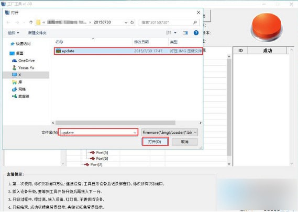The height and width of the screenshot is (212, 298).
Task: Click the file list horizontal scrollbar
Action: point(115,123)
